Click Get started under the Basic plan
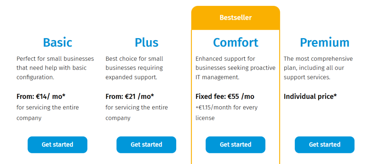This screenshot has width=376, height=164. point(57,145)
